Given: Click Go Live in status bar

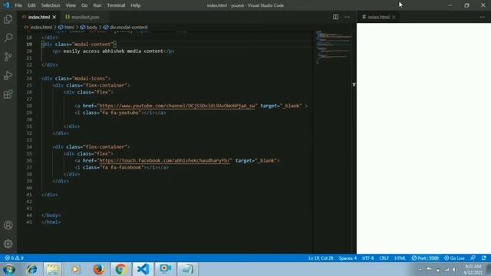Looking at the screenshot, I should pos(454,258).
